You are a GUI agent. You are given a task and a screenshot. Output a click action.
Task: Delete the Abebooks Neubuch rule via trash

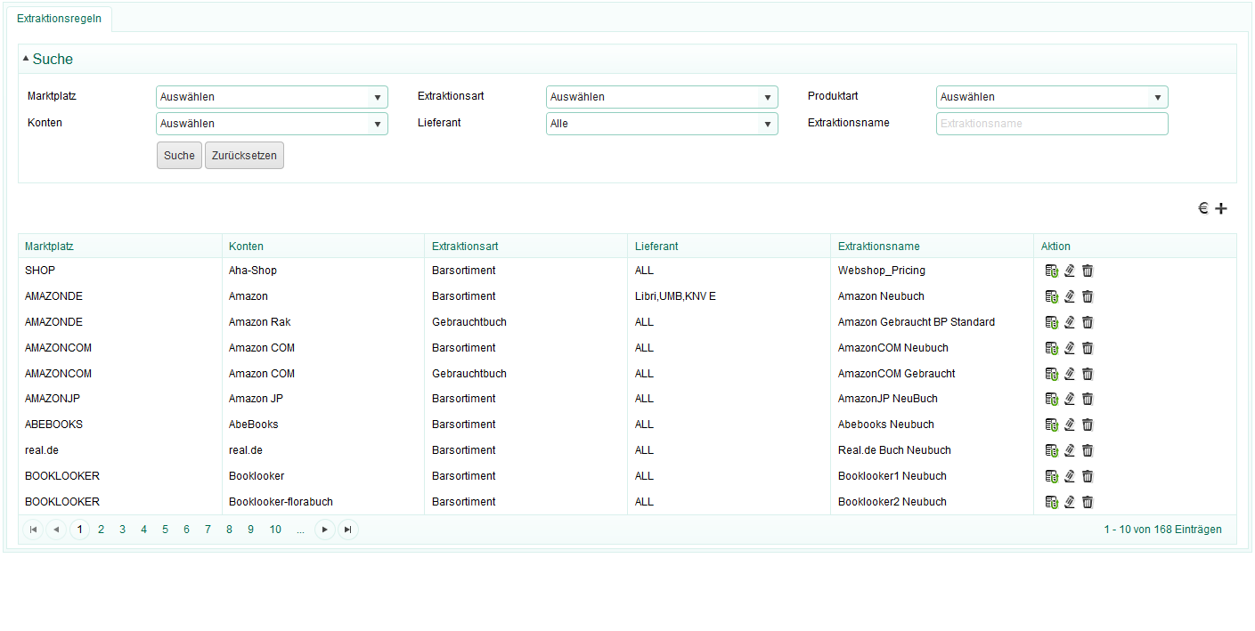pos(1088,425)
